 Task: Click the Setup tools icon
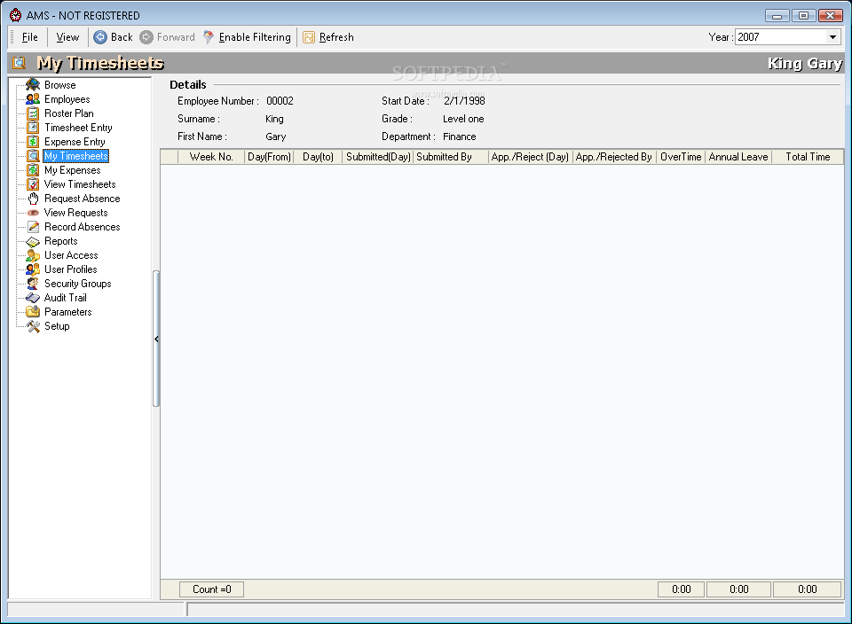tap(33, 326)
